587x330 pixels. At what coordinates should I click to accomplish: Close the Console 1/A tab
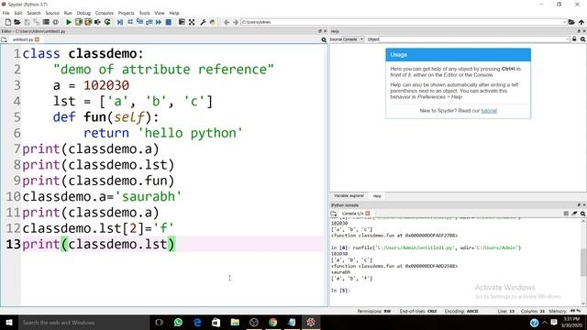368,214
